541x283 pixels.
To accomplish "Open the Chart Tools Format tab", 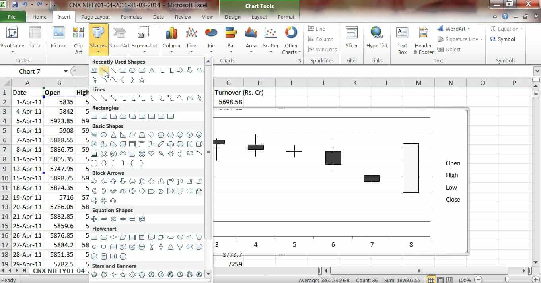I will pos(286,17).
